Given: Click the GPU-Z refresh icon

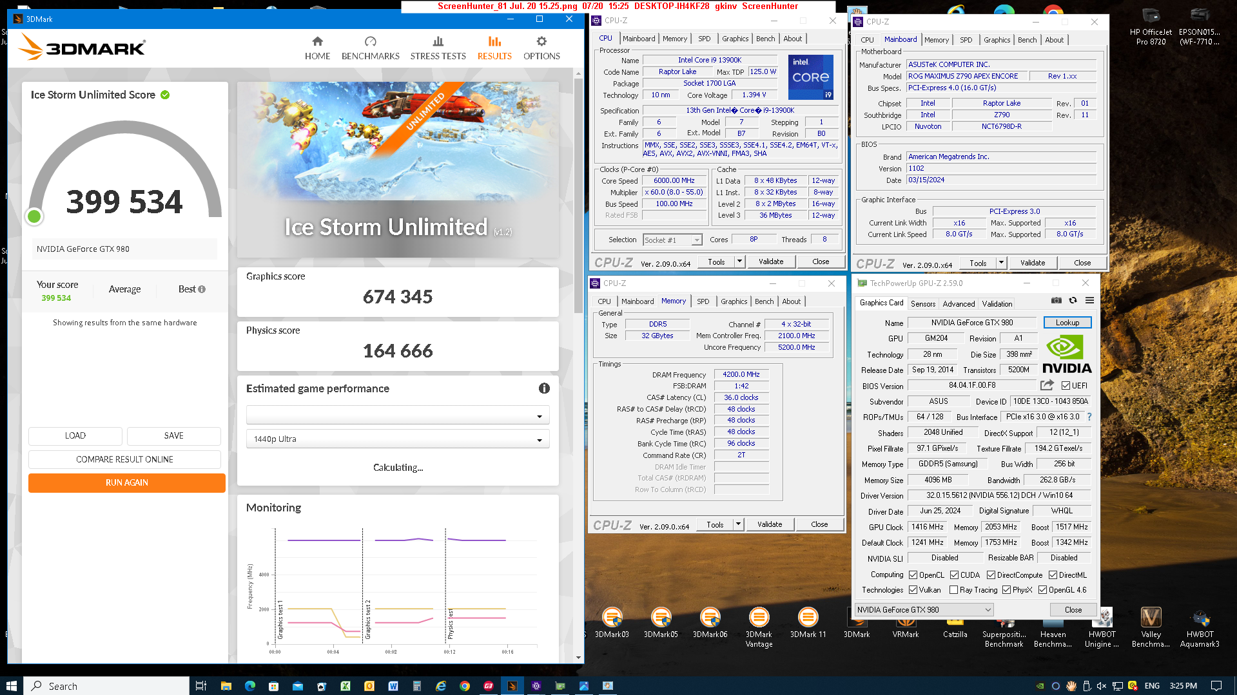Looking at the screenshot, I should tap(1073, 300).
